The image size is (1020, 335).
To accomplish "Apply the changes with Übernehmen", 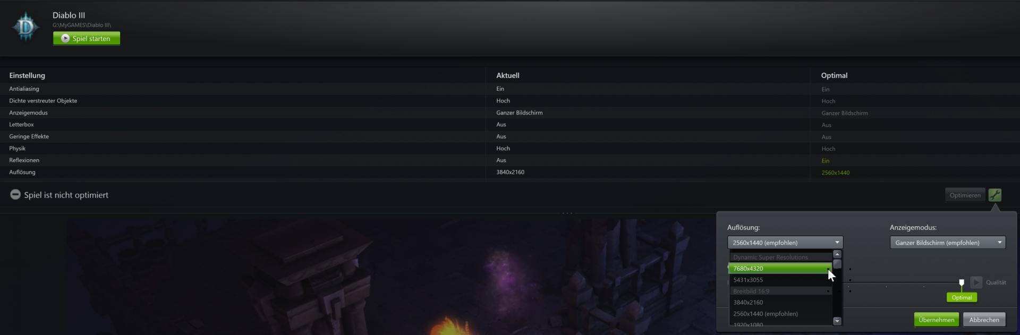I will [x=937, y=320].
